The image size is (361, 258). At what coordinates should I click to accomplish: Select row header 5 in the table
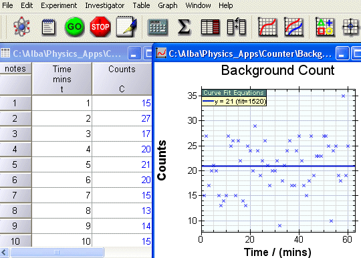(15, 164)
